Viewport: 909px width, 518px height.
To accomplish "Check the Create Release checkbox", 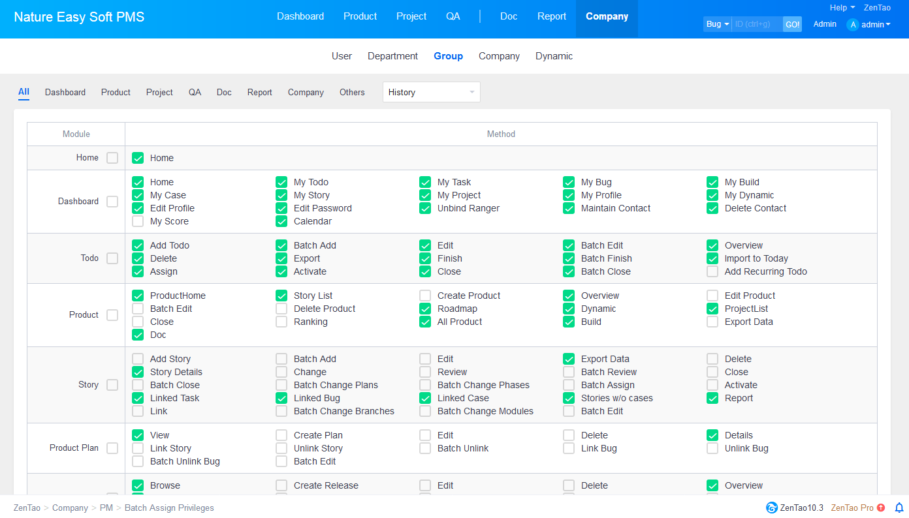I will tap(281, 485).
